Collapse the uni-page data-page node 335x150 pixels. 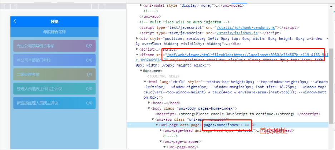coord(156,125)
